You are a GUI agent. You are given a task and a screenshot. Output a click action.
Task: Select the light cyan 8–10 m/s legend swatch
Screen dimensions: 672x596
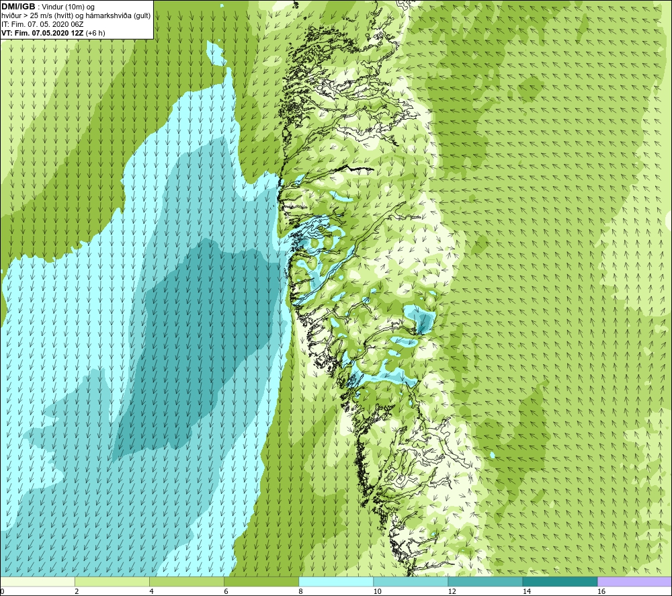pyautogui.click(x=336, y=581)
